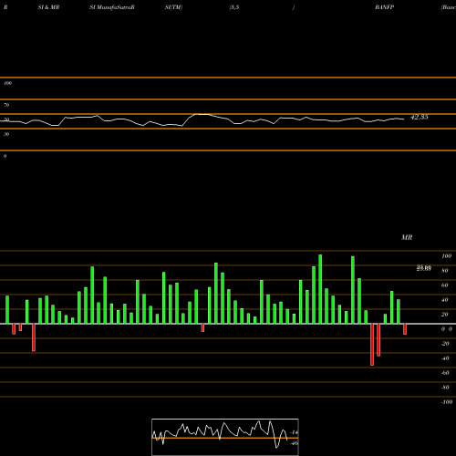The image size is (456, 456).
Task: Click the MR axis label -100
Action: (x=447, y=402)
